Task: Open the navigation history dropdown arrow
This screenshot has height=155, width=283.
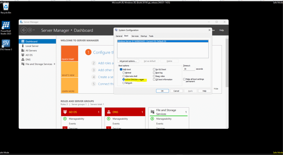Action: [34, 30]
